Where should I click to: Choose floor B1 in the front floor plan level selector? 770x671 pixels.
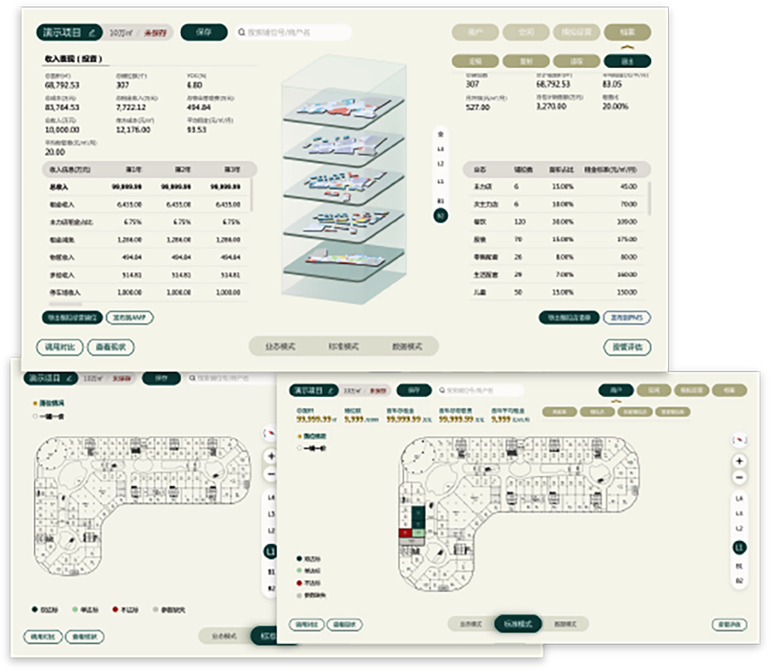click(x=740, y=566)
